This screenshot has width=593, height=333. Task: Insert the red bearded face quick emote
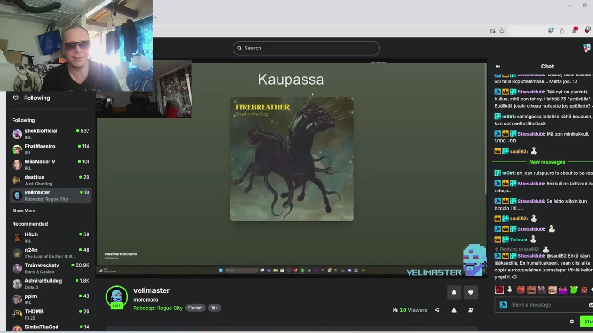521,290
